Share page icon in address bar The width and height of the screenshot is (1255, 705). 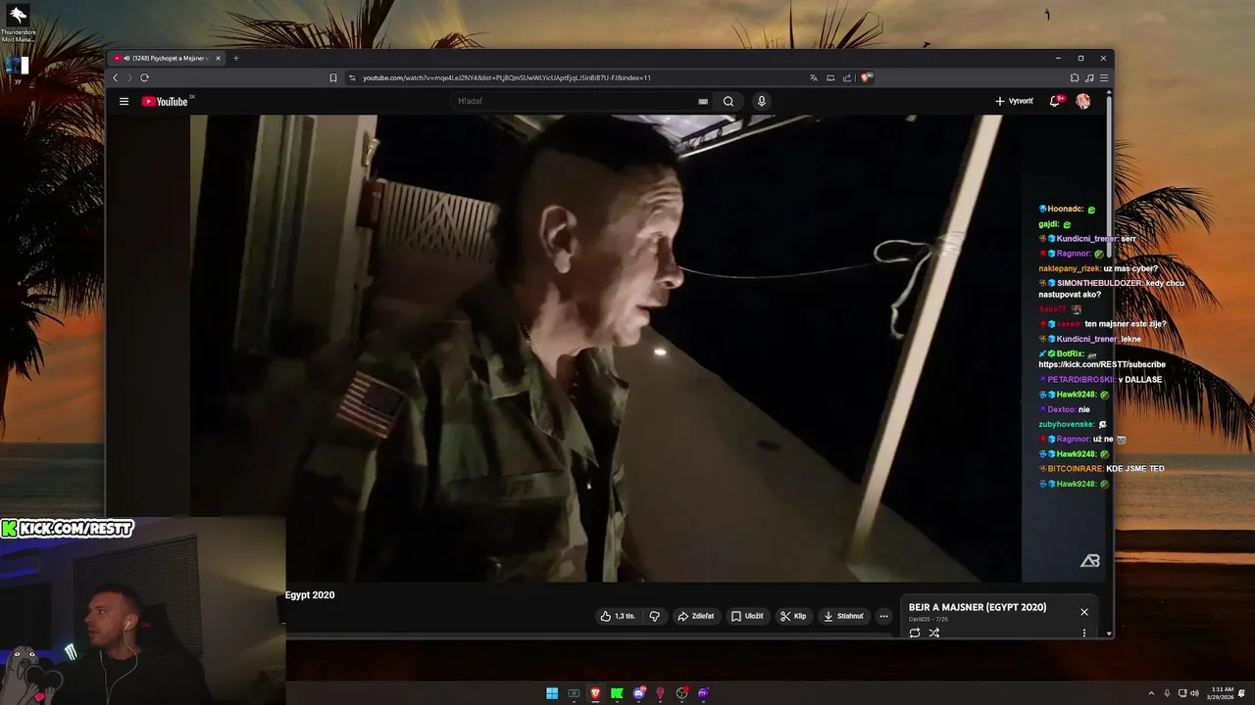[x=847, y=77]
